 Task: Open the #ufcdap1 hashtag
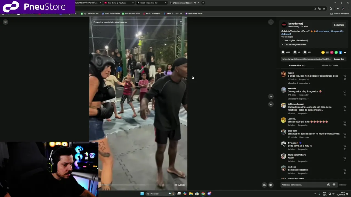pyautogui.click(x=286, y=34)
